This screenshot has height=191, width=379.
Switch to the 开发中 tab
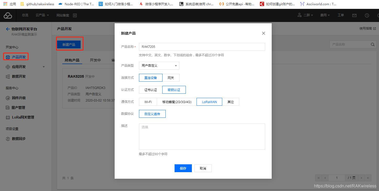[x=95, y=60]
